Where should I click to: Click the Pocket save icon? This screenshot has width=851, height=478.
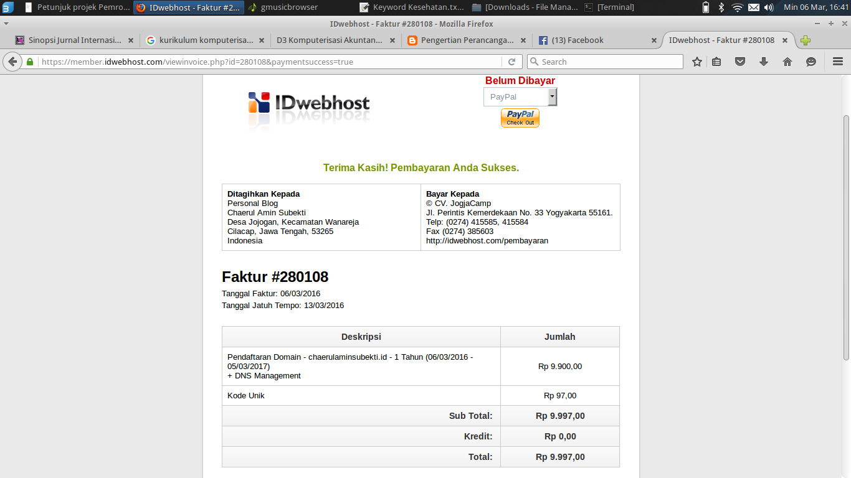740,62
